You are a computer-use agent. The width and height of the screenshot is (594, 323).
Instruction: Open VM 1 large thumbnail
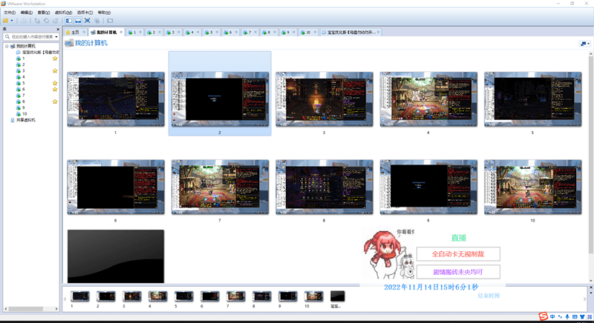coord(116,99)
